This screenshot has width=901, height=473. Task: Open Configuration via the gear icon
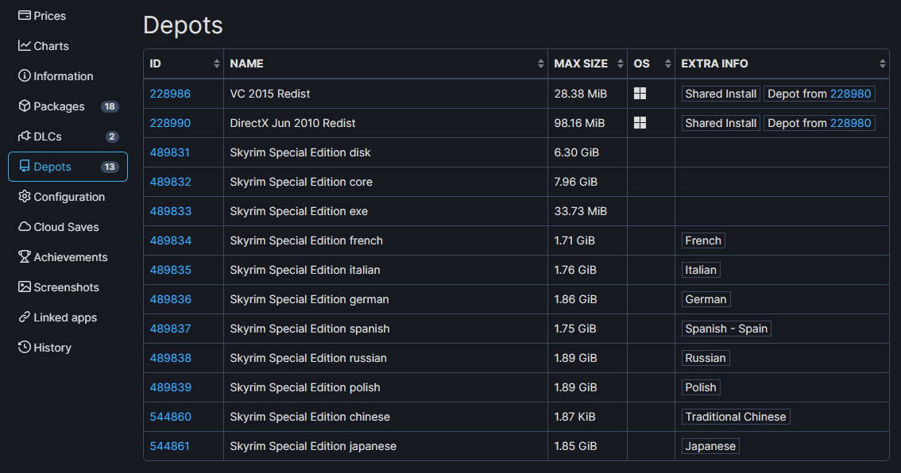pos(24,196)
